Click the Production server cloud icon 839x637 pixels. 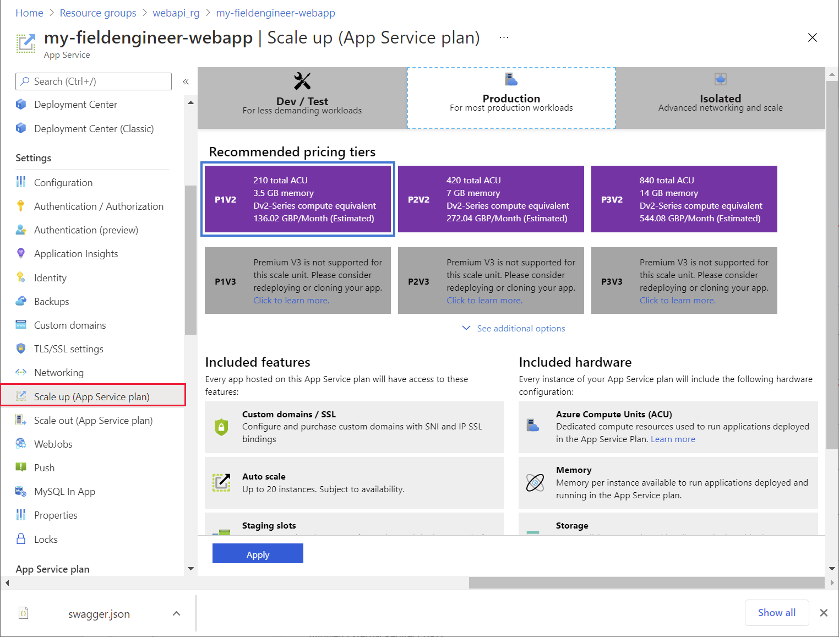[x=511, y=79]
